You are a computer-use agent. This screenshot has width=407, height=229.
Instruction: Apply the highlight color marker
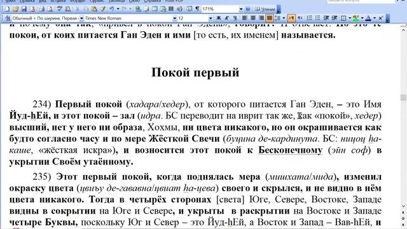[x=356, y=18]
